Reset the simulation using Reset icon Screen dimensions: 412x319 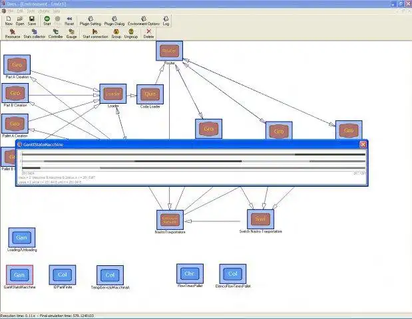[x=69, y=21]
